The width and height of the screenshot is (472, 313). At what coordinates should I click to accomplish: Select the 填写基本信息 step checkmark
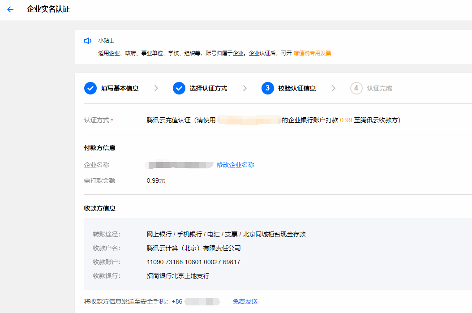[x=90, y=88]
